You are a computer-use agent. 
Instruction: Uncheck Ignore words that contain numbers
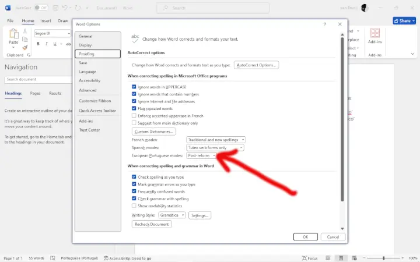(134, 94)
